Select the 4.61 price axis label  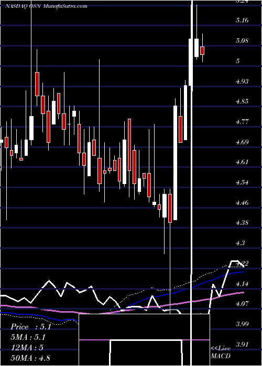click(x=242, y=162)
